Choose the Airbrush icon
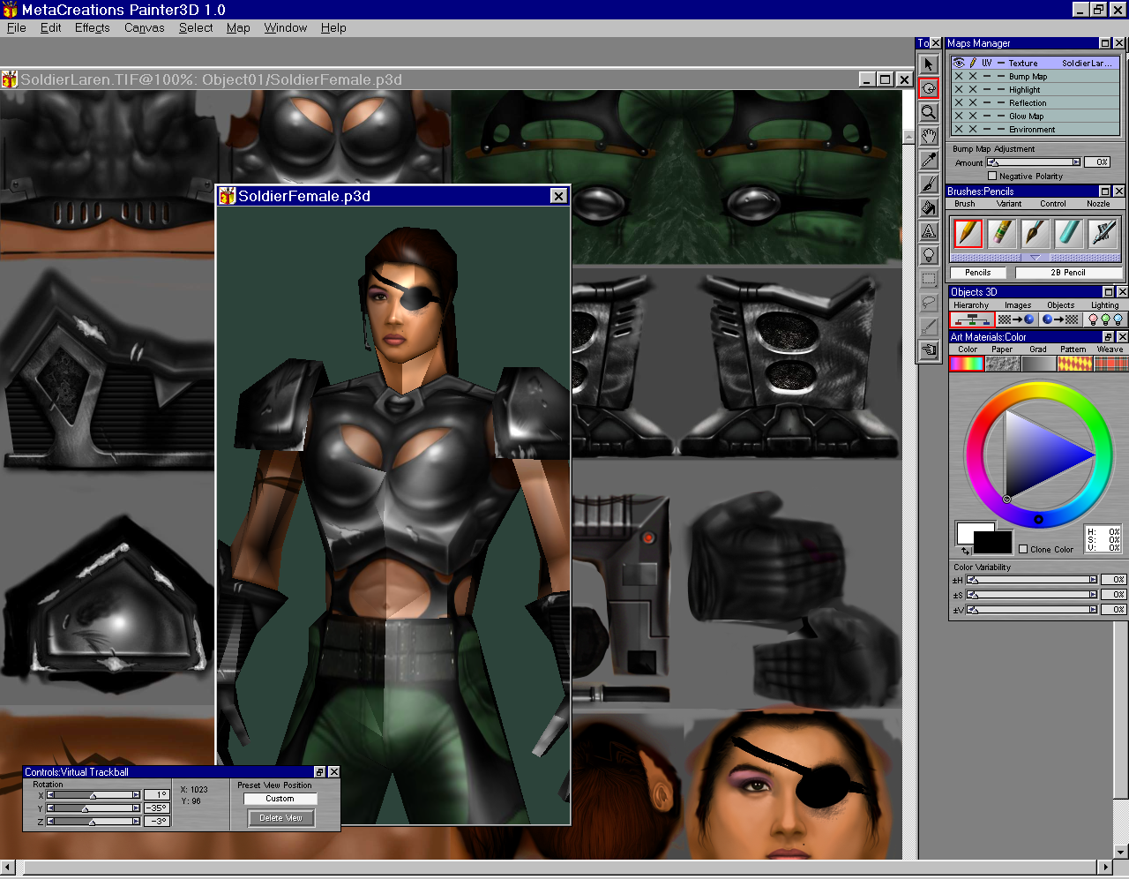 click(1103, 233)
